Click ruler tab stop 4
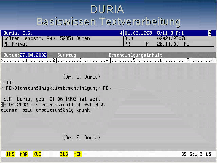 coord(107,60)
